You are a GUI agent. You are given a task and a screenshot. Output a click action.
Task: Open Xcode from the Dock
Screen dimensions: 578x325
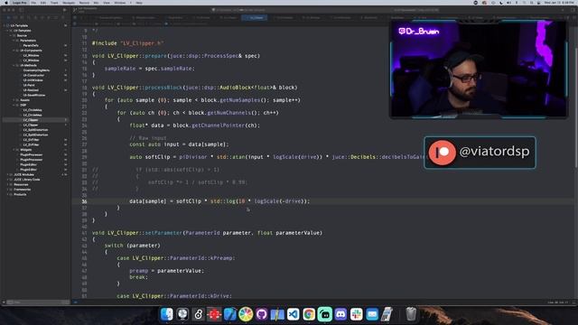(229, 314)
